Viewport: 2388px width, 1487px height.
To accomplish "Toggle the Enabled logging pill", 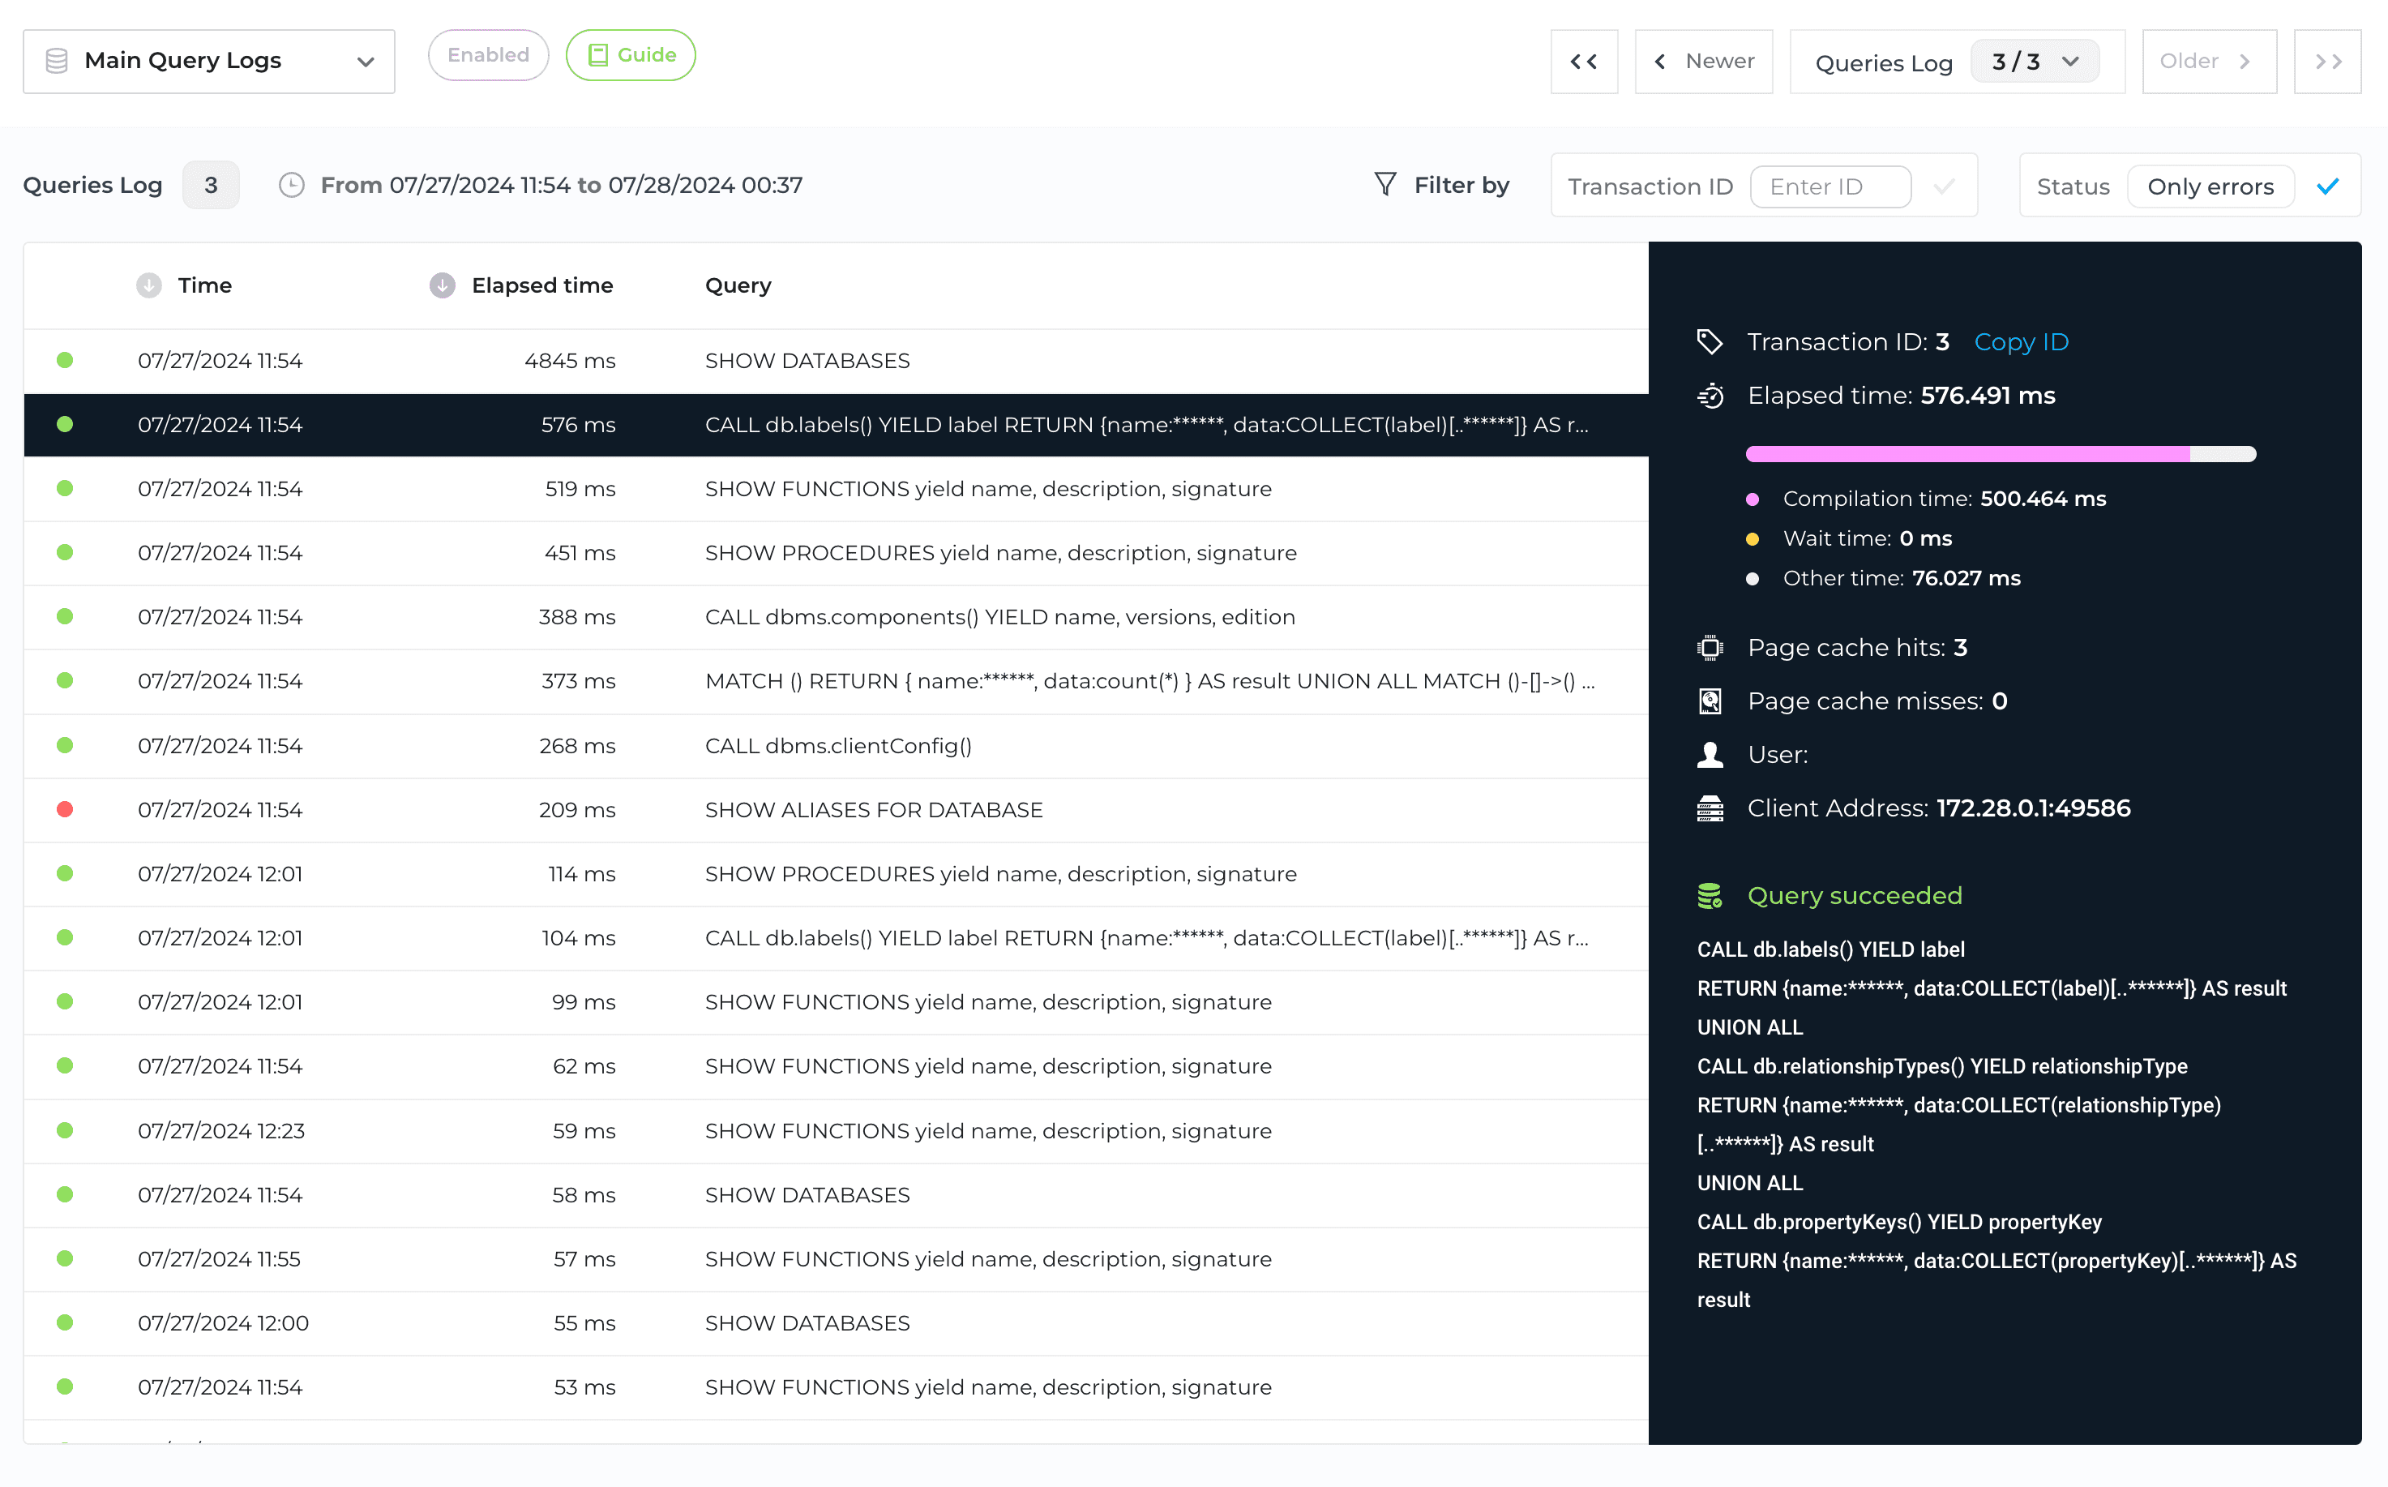I will coord(488,55).
